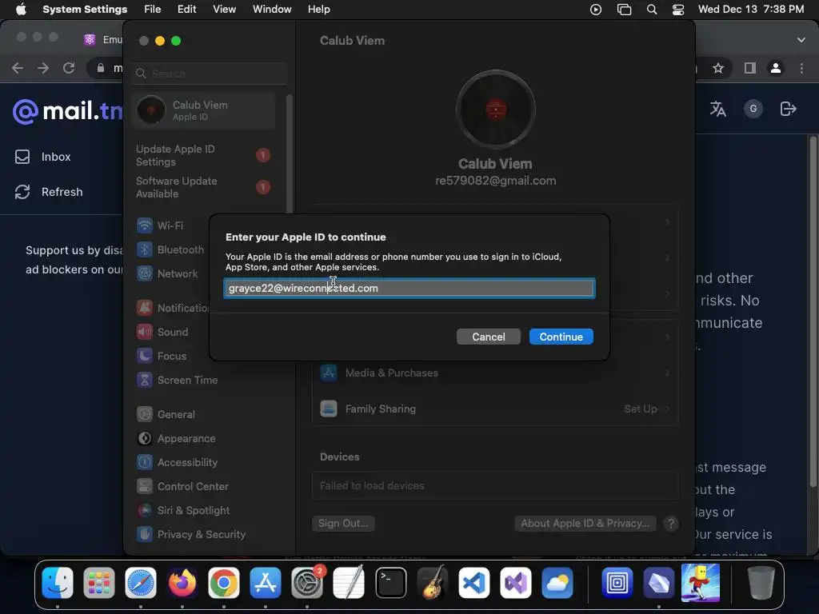
Task: Open Update Apple ID Settings item
Action: [x=204, y=156]
